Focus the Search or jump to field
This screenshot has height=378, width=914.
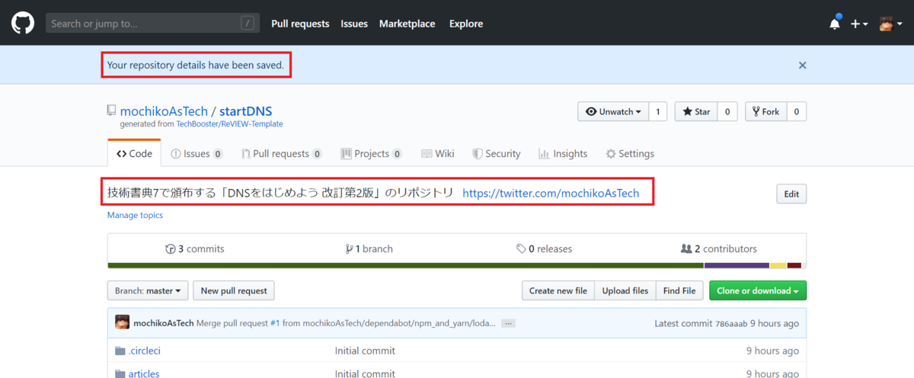click(152, 24)
